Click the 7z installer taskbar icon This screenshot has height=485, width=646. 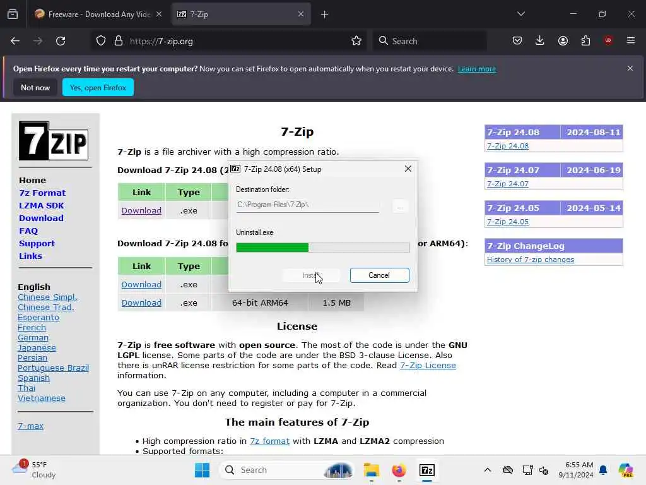(427, 470)
